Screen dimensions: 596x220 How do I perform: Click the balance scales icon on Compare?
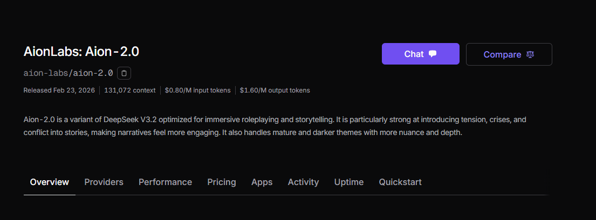click(x=530, y=54)
